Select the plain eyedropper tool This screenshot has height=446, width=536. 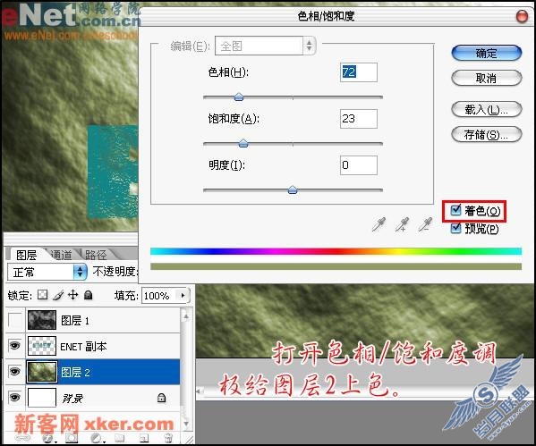pyautogui.click(x=379, y=224)
